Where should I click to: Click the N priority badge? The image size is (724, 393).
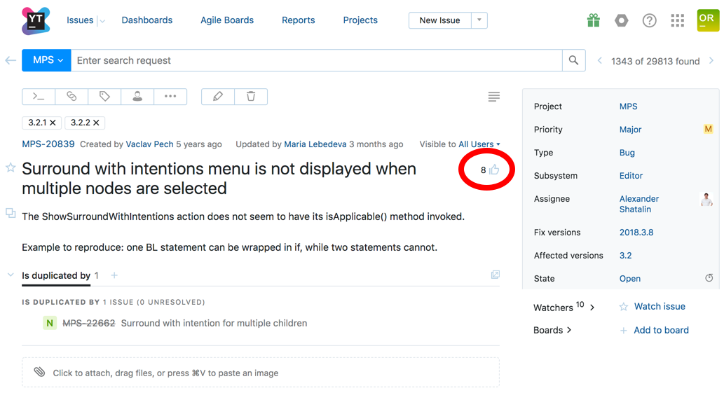click(49, 323)
